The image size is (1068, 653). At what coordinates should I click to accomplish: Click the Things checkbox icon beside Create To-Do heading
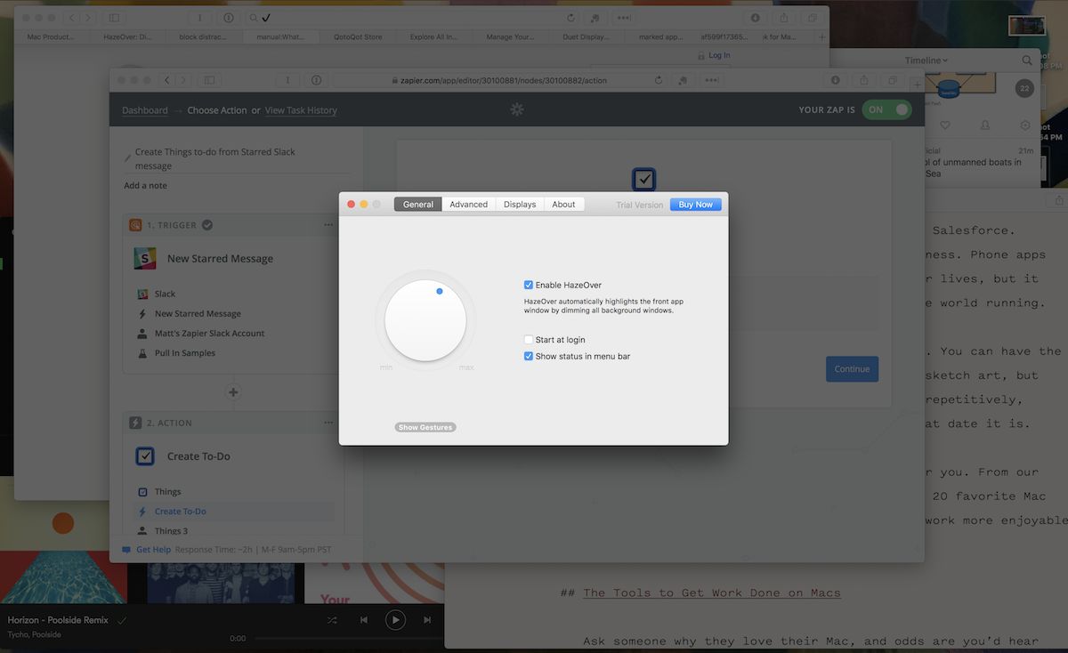click(x=145, y=456)
